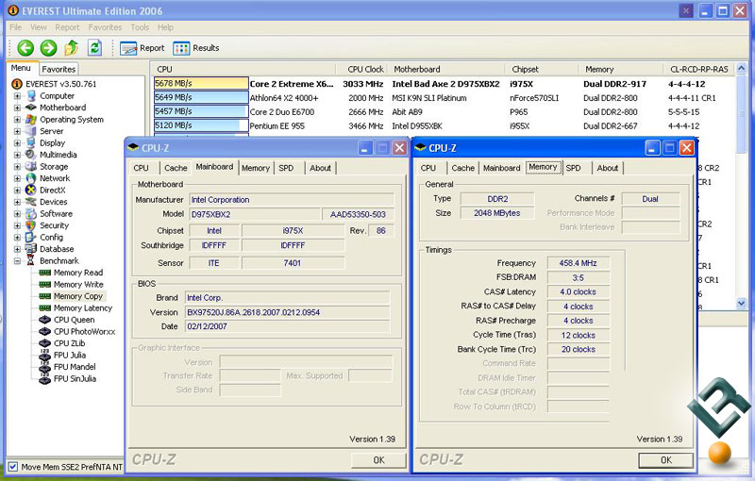Open SPD tab in right CPU-Z window
755x481 pixels.
click(x=573, y=168)
